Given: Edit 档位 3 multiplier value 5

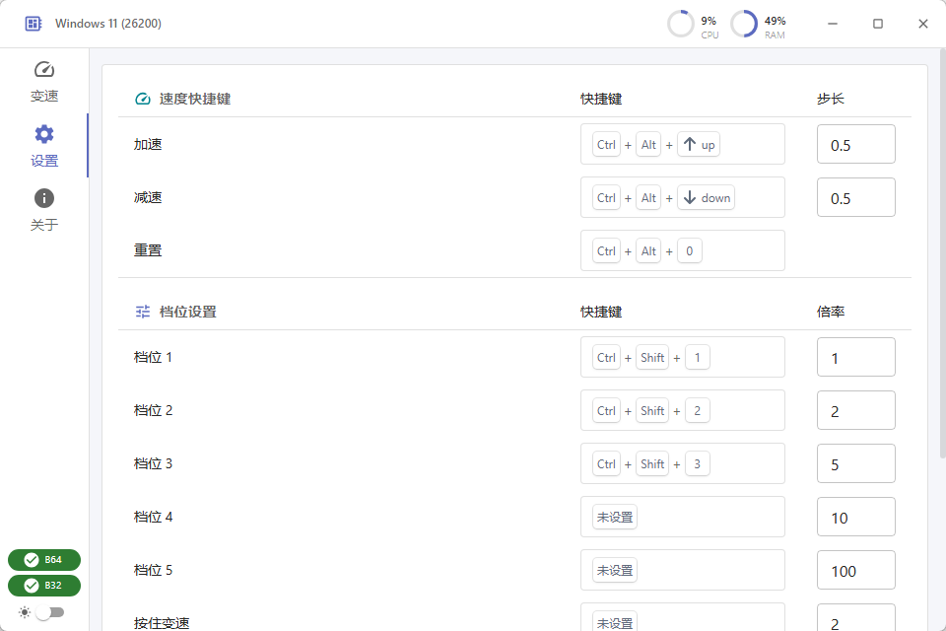Looking at the screenshot, I should (x=855, y=463).
